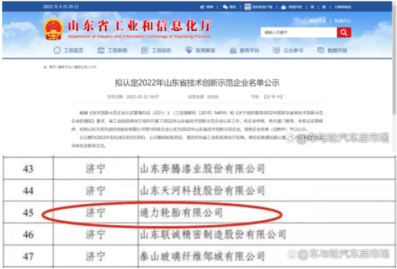Image resolution: width=397 pixels, height=269 pixels.
Task: Open the 政策解读 menu item
Action: (205, 50)
